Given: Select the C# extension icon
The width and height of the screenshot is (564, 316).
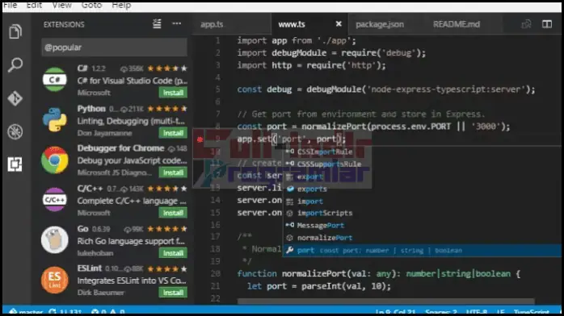Looking at the screenshot, I should tap(55, 79).
